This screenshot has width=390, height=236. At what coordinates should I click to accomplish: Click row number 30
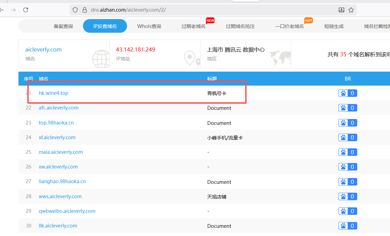click(x=29, y=226)
